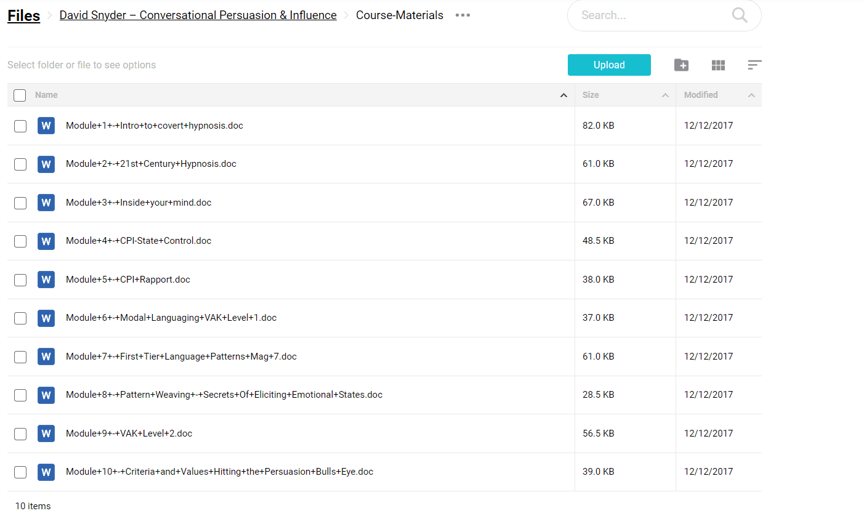The image size is (864, 516).
Task: Open Module+9+-+VAK+Level+2.doc
Action: coord(129,433)
